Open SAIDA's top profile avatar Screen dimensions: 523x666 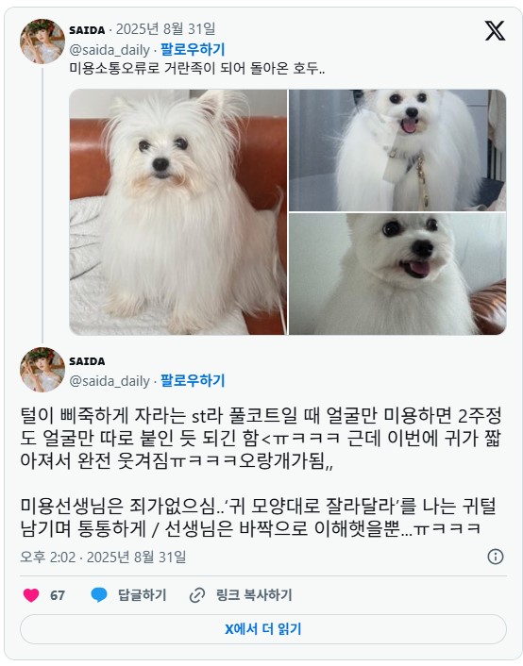42,42
